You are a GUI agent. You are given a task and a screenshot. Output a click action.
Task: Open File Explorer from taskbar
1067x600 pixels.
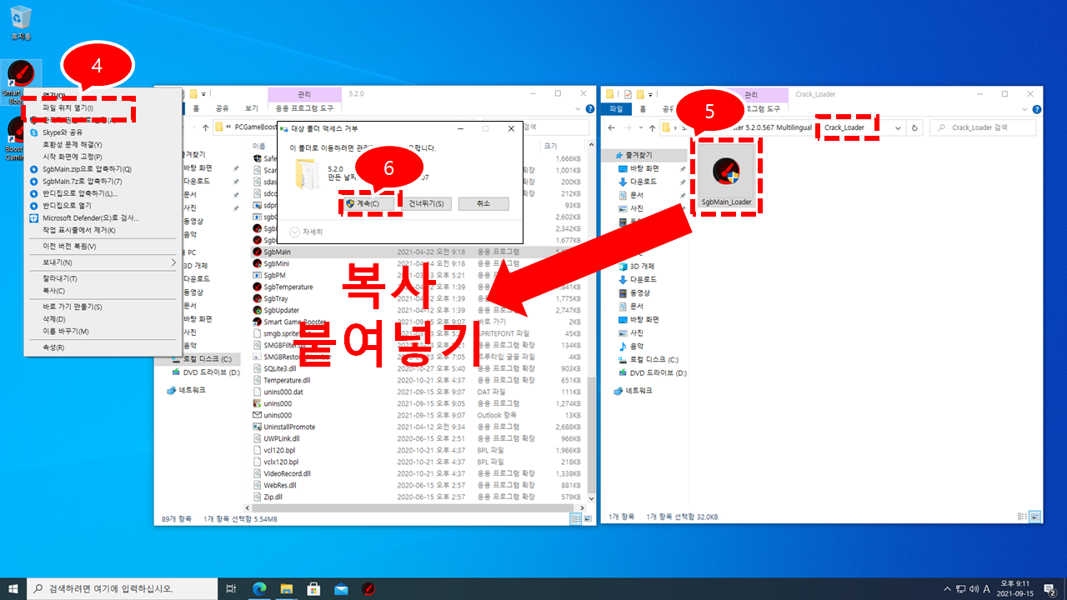tap(287, 588)
